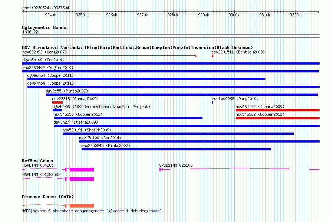This screenshot has height=222, width=330.
Task: Click the Cytogenetic Bands track title
Action: pos(44,27)
